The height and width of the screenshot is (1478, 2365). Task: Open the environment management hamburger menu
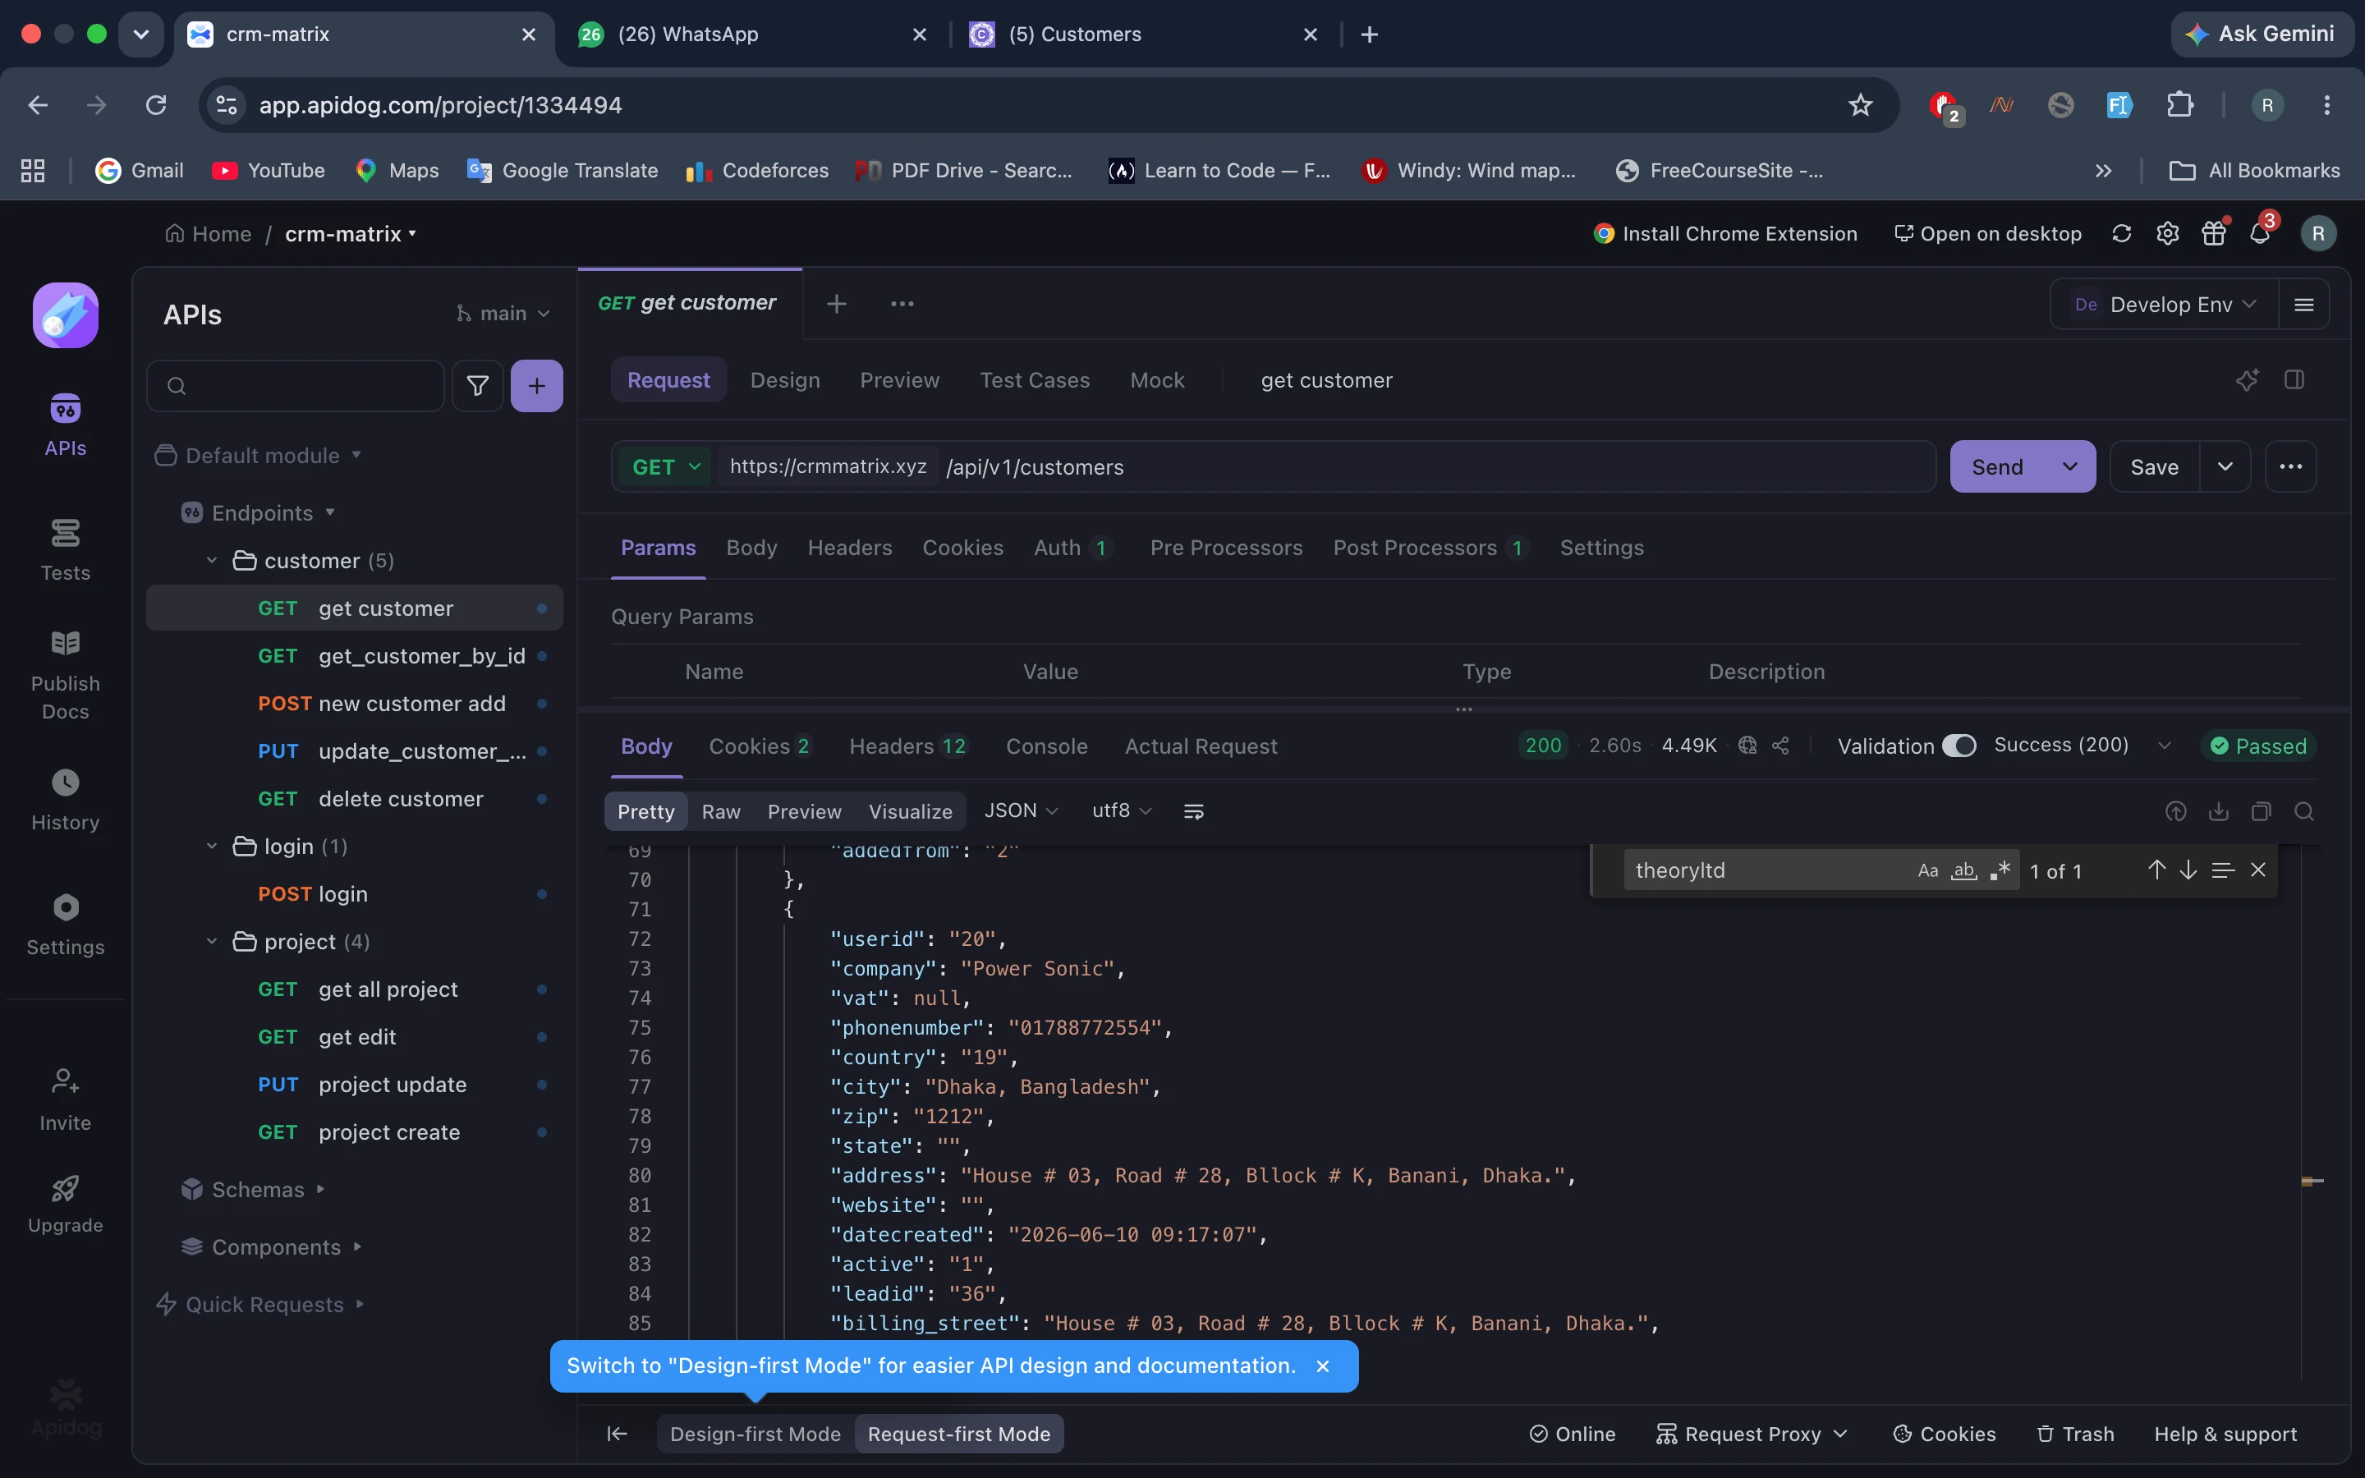pos(2303,305)
